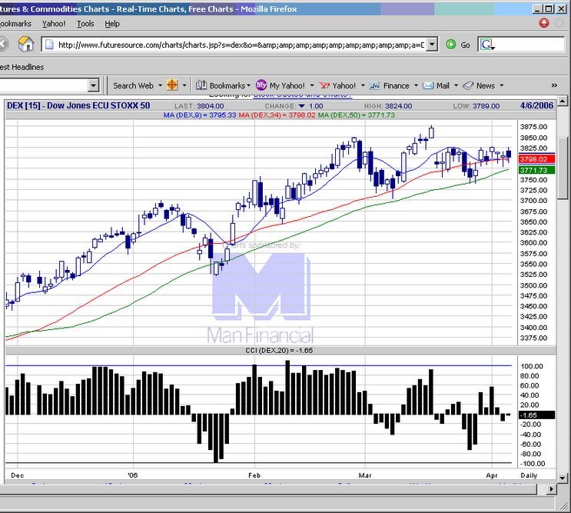Click the 4/6/2006 date label
This screenshot has width=571, height=513.
[x=536, y=105]
